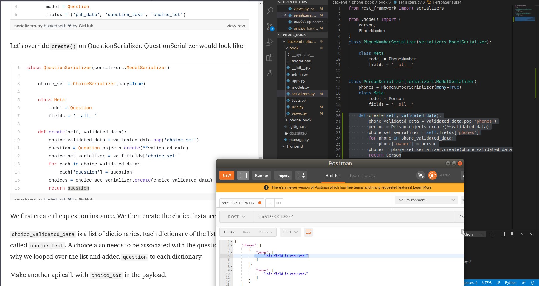Open Source Control view with 3 changes badge
The height and width of the screenshot is (286, 539).
[x=270, y=27]
